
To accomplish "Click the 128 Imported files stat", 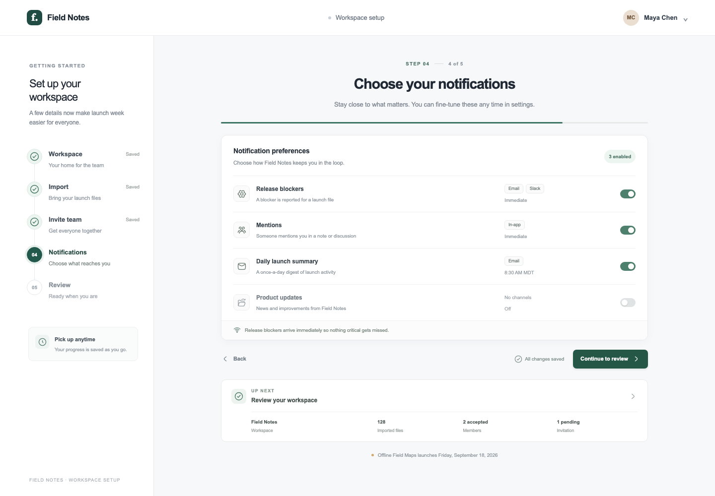I will coord(390,426).
